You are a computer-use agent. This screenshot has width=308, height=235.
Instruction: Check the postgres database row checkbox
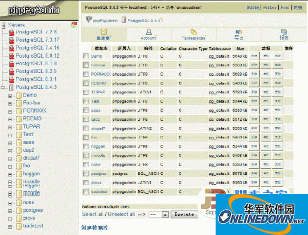pyautogui.click(x=86, y=174)
